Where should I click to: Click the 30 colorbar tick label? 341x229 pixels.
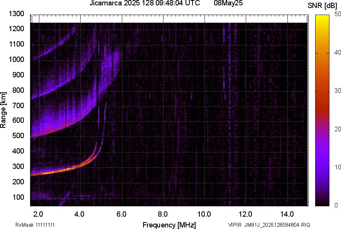(x=337, y=91)
